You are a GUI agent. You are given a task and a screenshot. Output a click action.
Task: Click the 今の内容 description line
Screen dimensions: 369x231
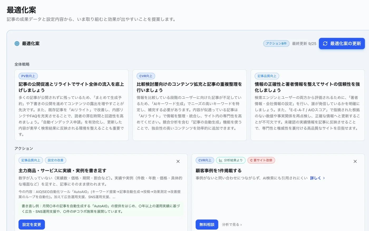(100, 194)
